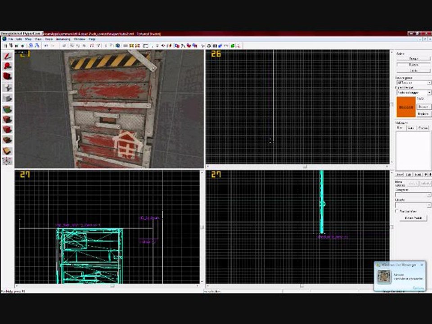Click the smaller grid size icon

17,46
